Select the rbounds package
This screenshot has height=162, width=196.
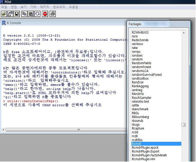(156, 121)
